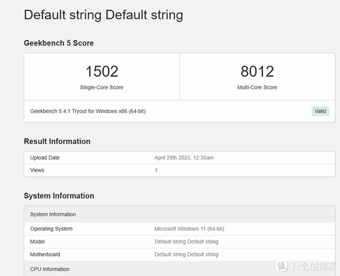Click the Geekbench 5.4.1 Tryout version text
This screenshot has width=340, height=276.
(88, 111)
